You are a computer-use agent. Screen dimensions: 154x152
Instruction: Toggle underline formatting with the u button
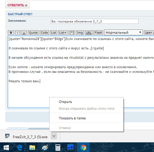[x=24, y=32]
